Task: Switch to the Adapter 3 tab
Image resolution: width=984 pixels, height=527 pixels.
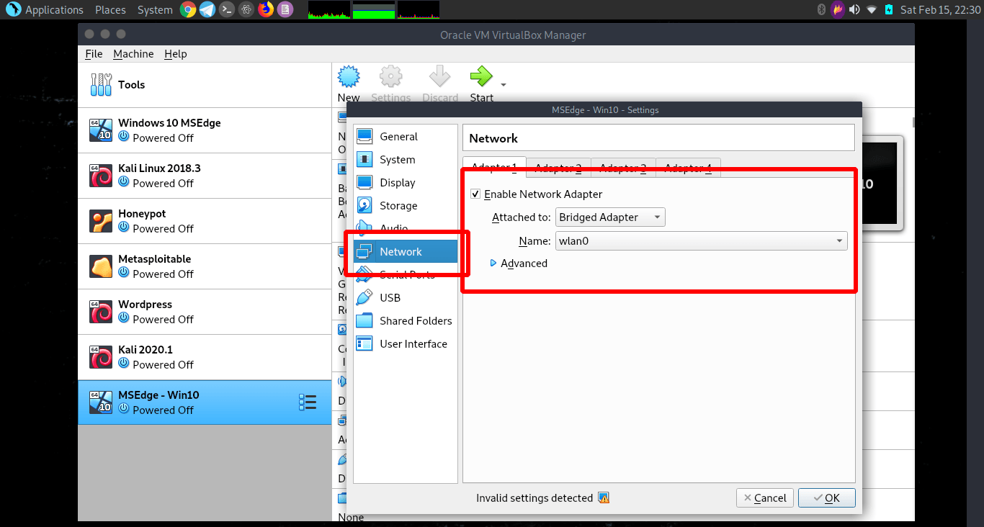Action: point(623,168)
